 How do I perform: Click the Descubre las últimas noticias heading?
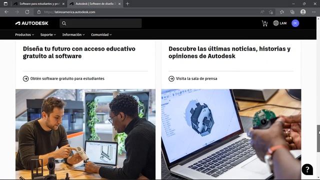click(x=229, y=52)
